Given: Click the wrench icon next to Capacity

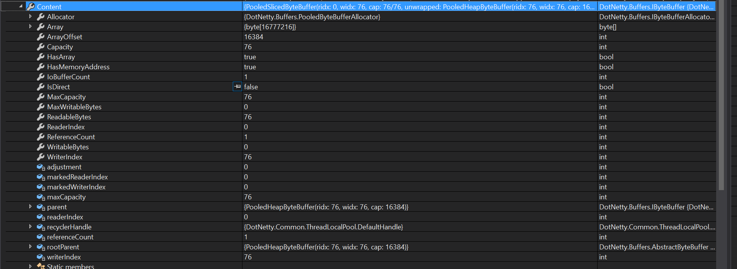Looking at the screenshot, I should pos(41,47).
